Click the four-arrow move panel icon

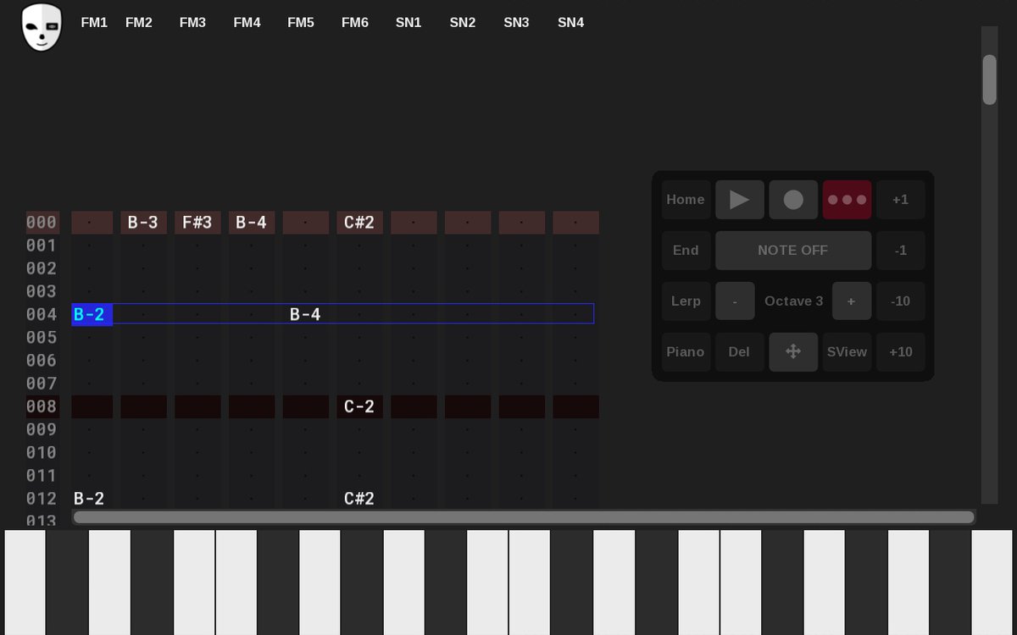(x=793, y=352)
